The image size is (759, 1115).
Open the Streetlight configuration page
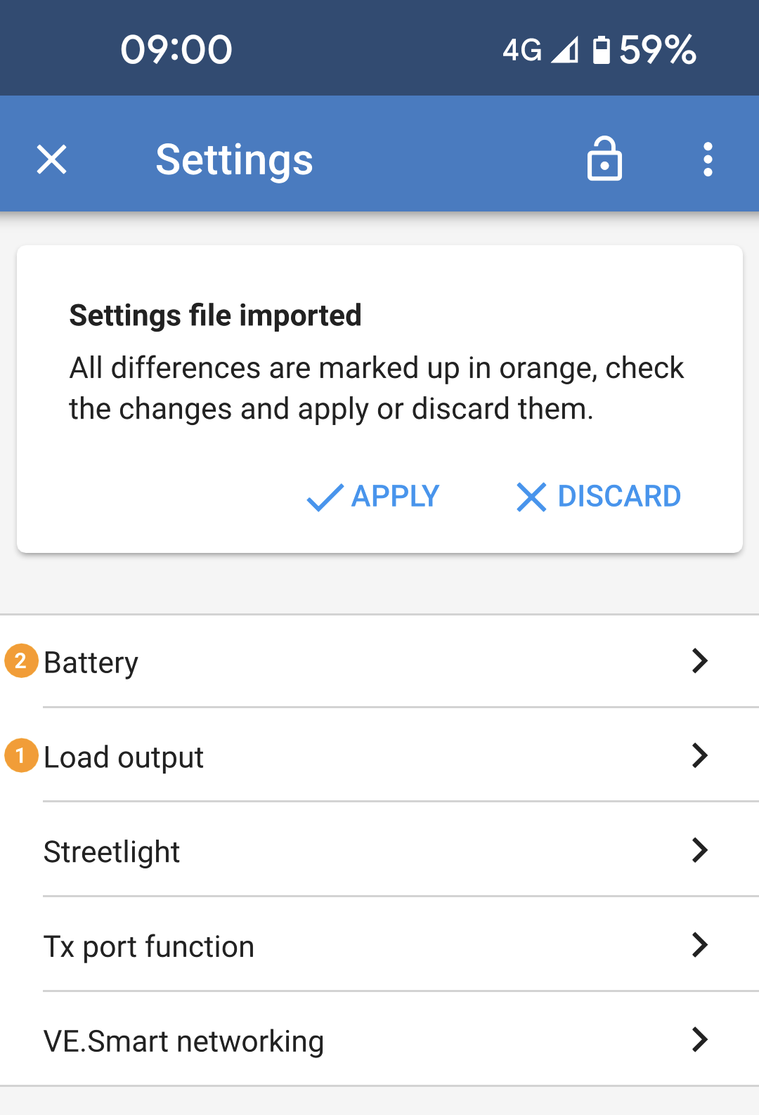(281, 851)
